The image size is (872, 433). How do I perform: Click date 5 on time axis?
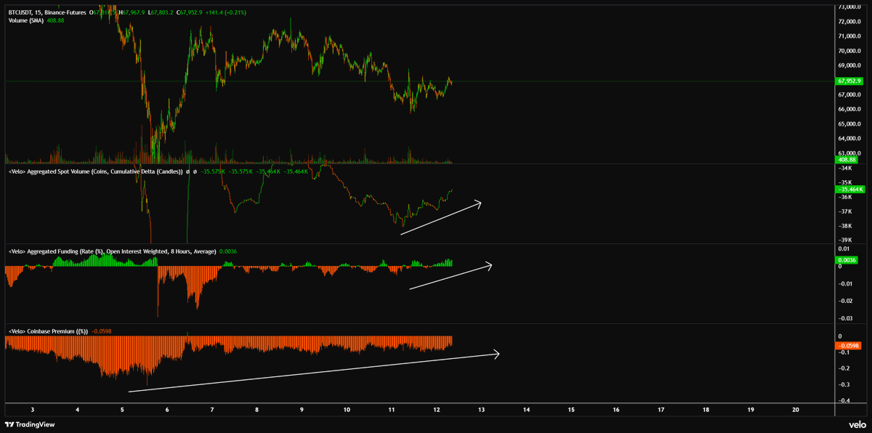[123, 410]
